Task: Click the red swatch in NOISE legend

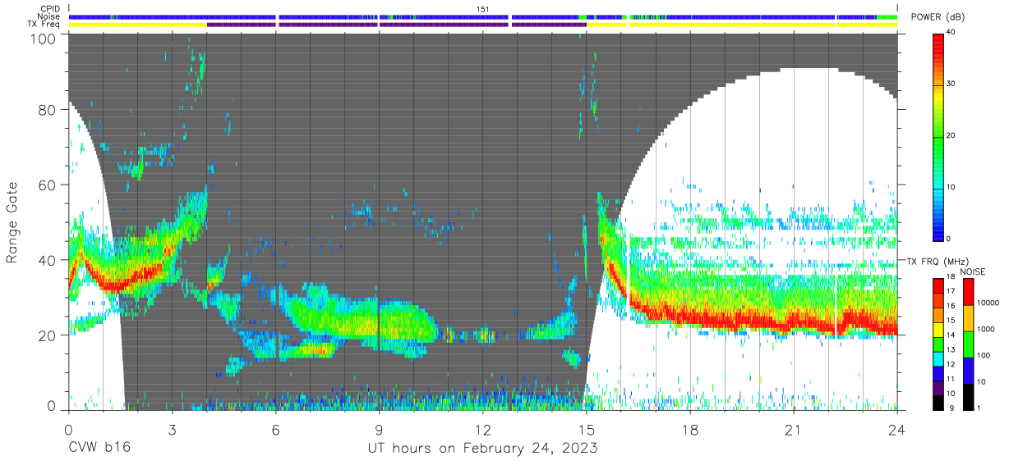Action: tap(968, 292)
